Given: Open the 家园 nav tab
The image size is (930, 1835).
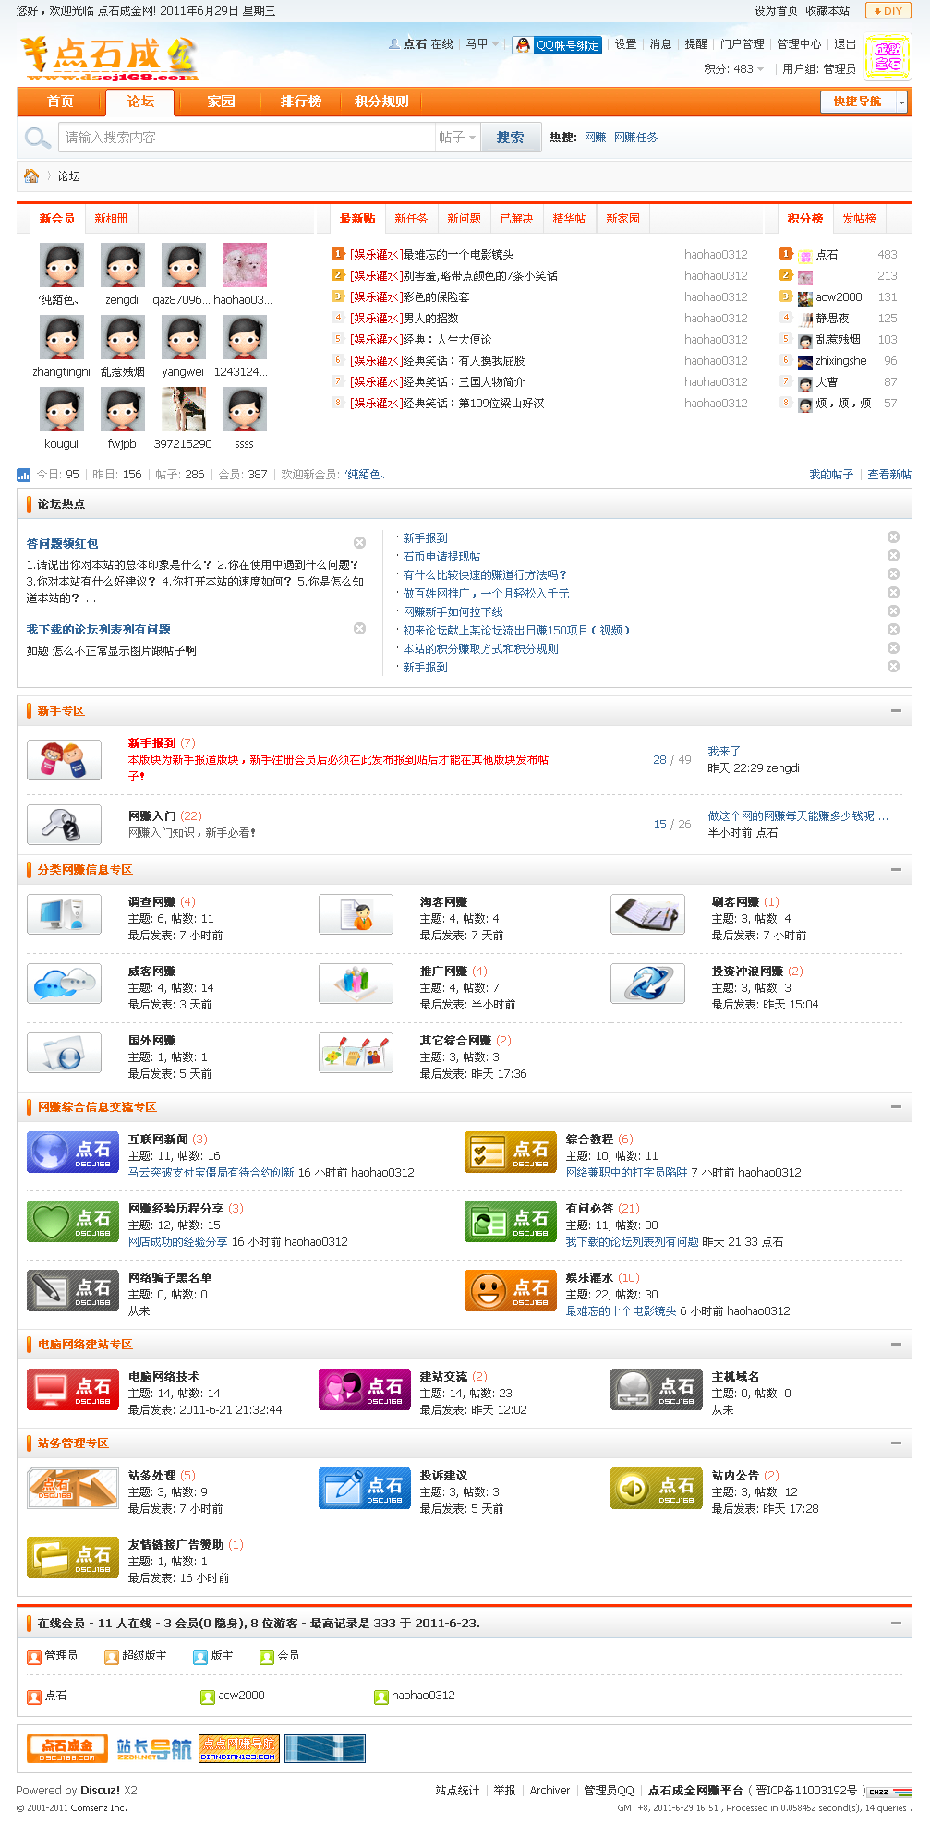Looking at the screenshot, I should point(222,102).
